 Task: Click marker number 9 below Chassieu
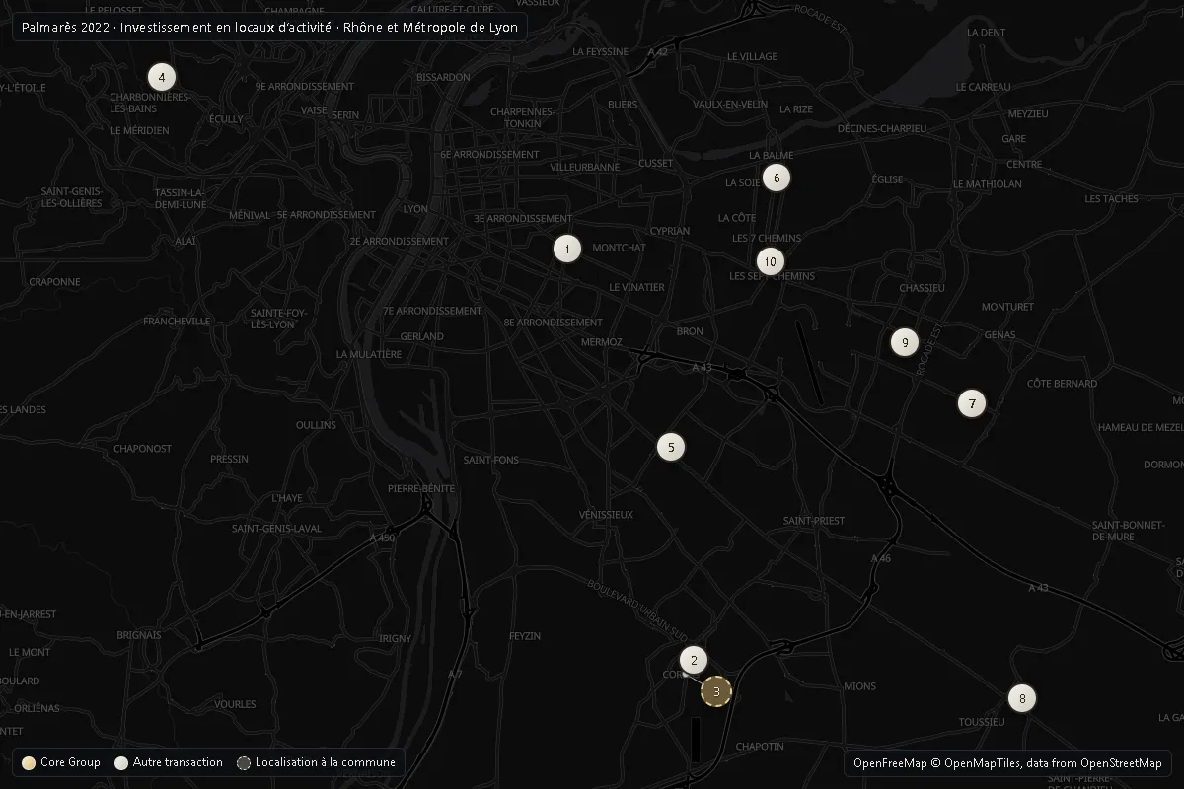(x=905, y=343)
